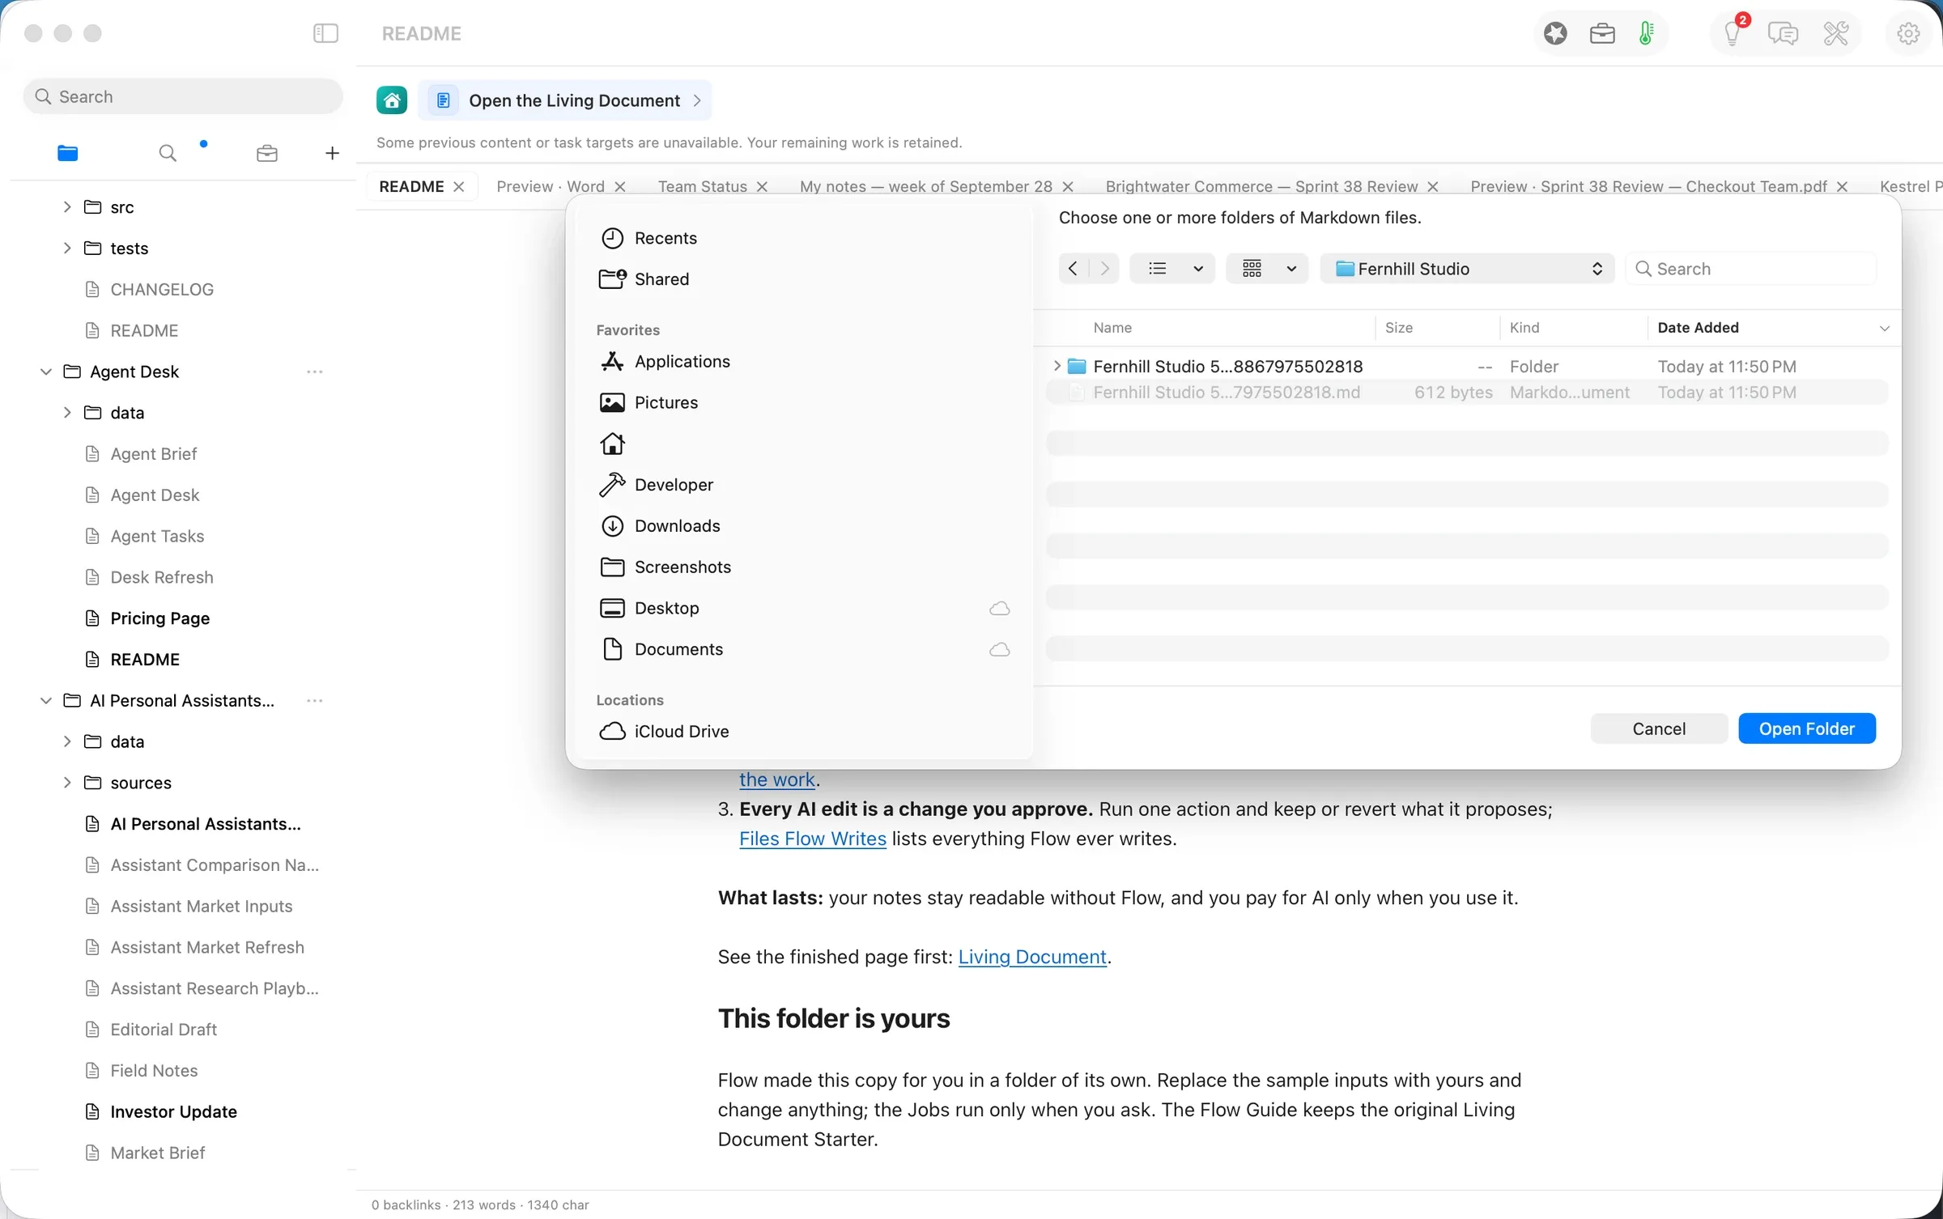Open Files Flow Writes link
Viewport: 1943px width, 1219px height.
click(813, 839)
